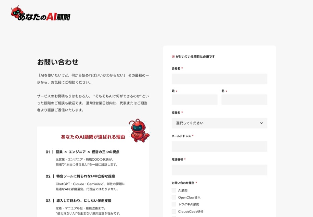Click the chevron in 選択してください dropdown

click(x=261, y=123)
